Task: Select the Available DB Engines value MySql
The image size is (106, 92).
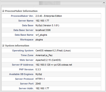Action: pyautogui.click(x=39, y=74)
